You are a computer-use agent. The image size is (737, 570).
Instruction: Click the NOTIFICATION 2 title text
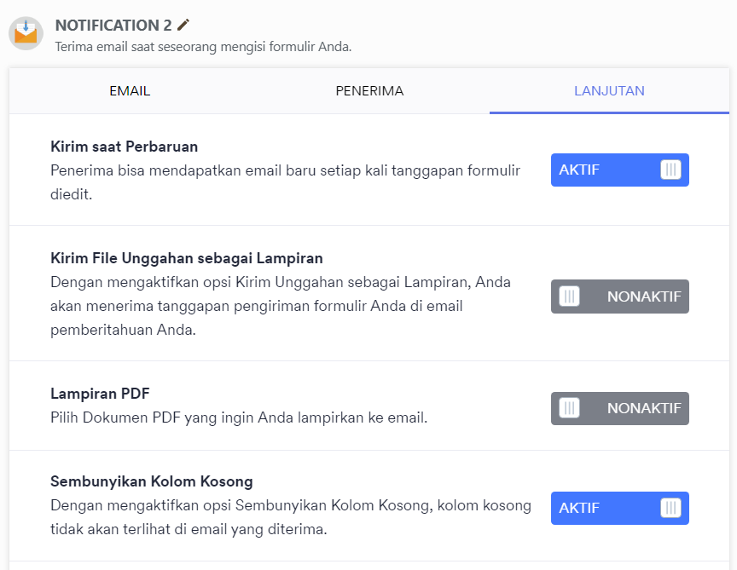pyautogui.click(x=113, y=26)
